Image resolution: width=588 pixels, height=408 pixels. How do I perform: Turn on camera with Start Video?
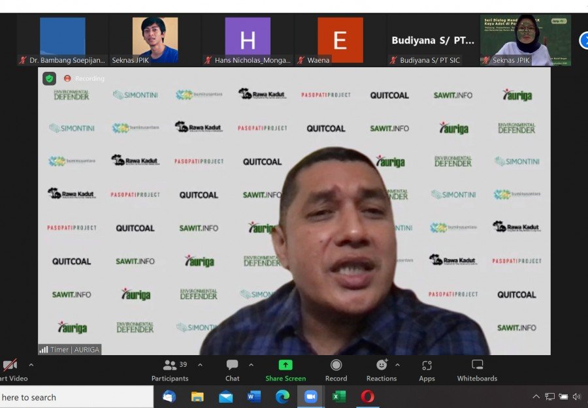coord(13,370)
